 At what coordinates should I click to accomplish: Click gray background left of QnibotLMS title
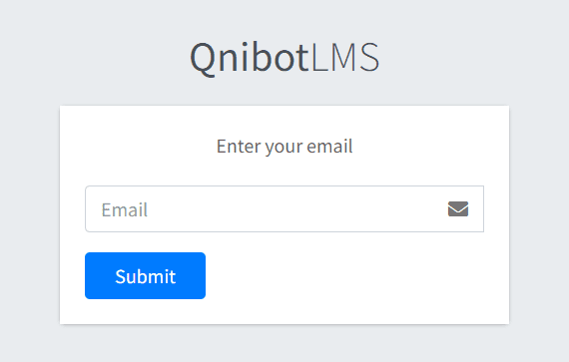pos(95,57)
